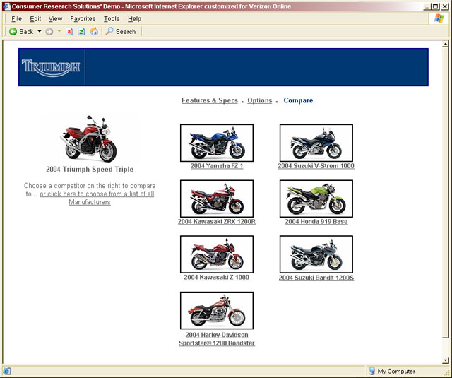Go to the Home page icon

[94, 31]
